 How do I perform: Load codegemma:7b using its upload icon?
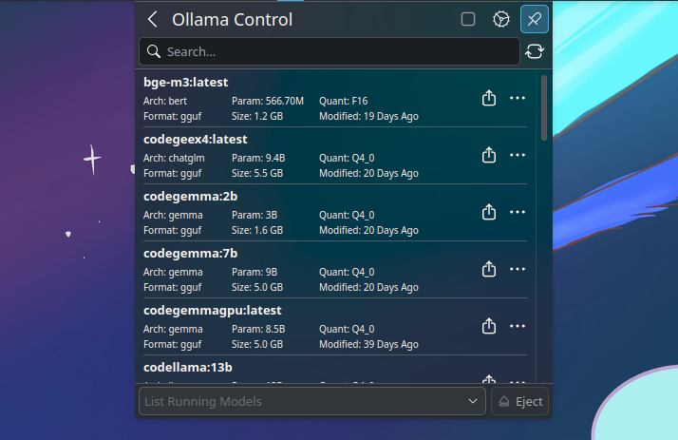489,269
